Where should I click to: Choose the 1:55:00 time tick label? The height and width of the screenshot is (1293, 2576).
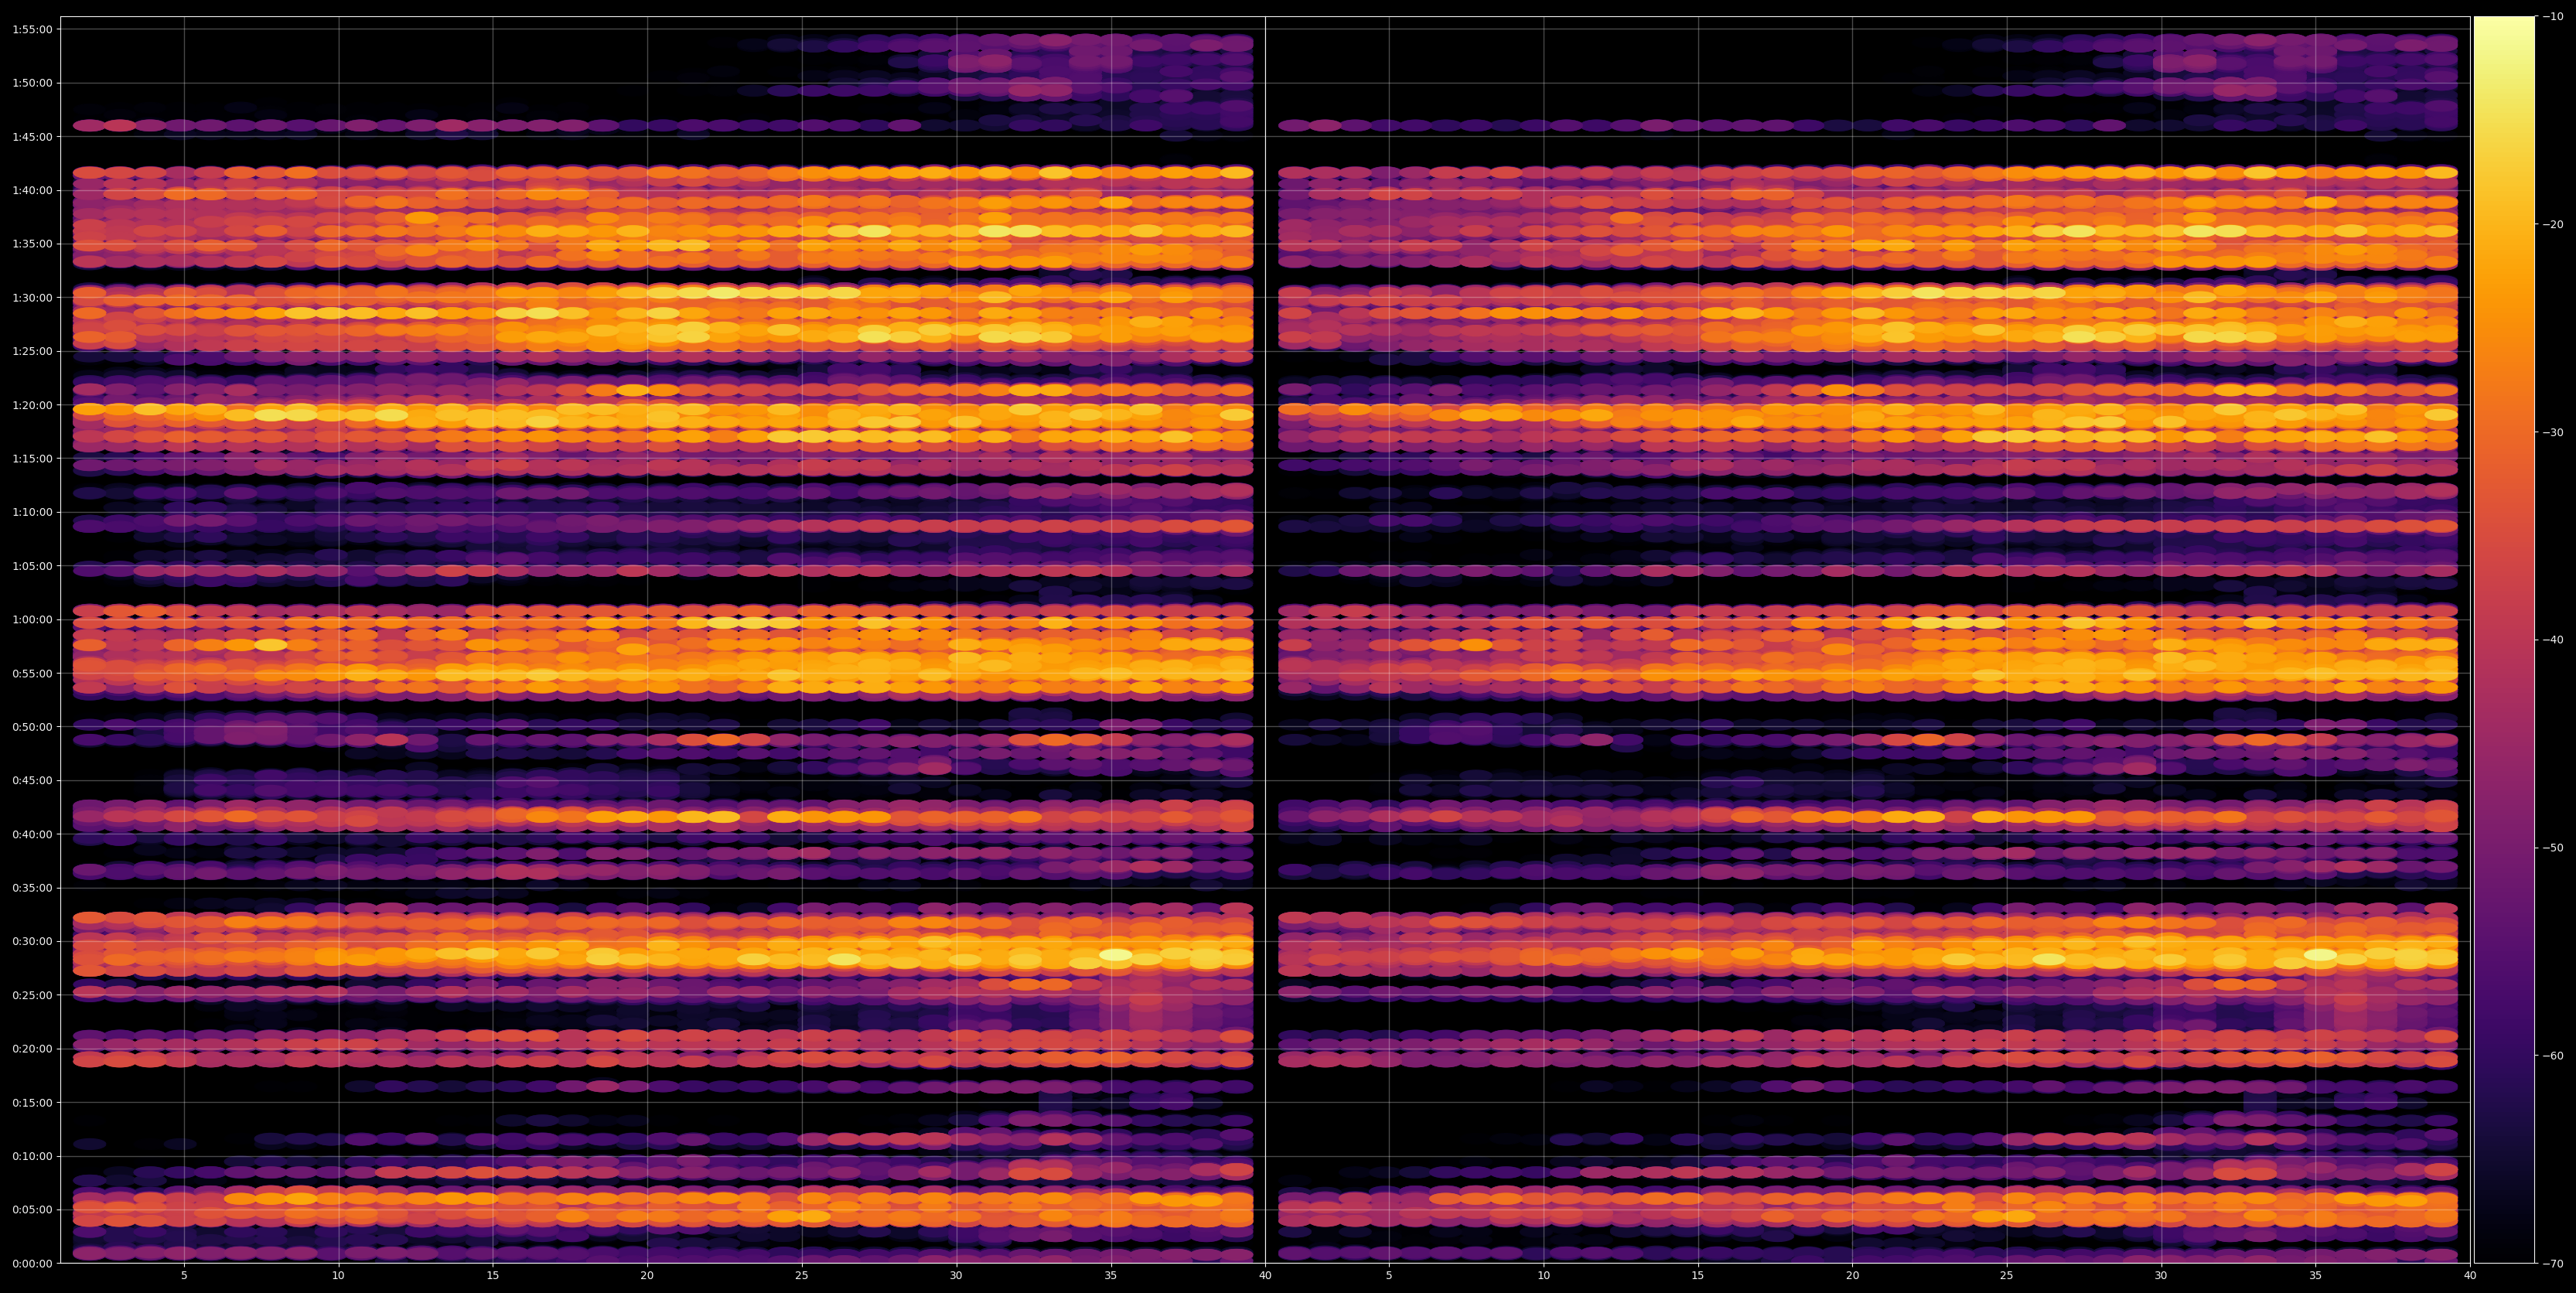coord(32,29)
